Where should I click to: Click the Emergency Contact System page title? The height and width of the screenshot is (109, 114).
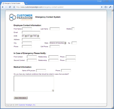[x=48, y=17]
